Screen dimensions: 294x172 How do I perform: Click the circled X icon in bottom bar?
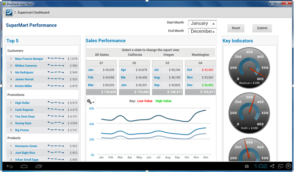pos(288,166)
